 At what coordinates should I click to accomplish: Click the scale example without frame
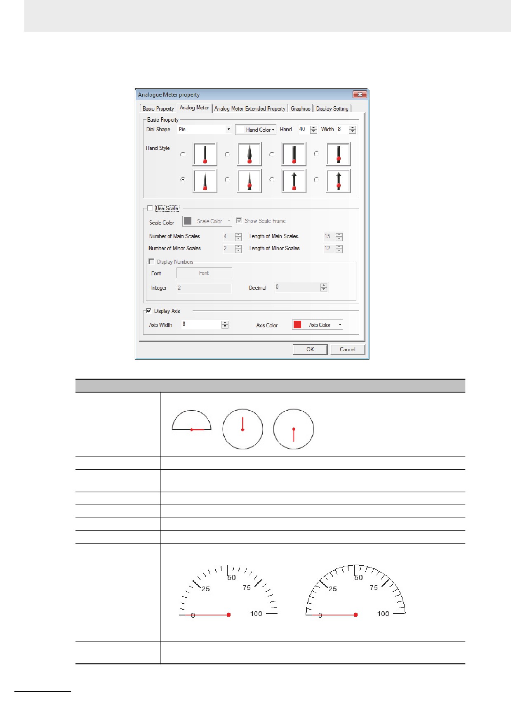[228, 592]
